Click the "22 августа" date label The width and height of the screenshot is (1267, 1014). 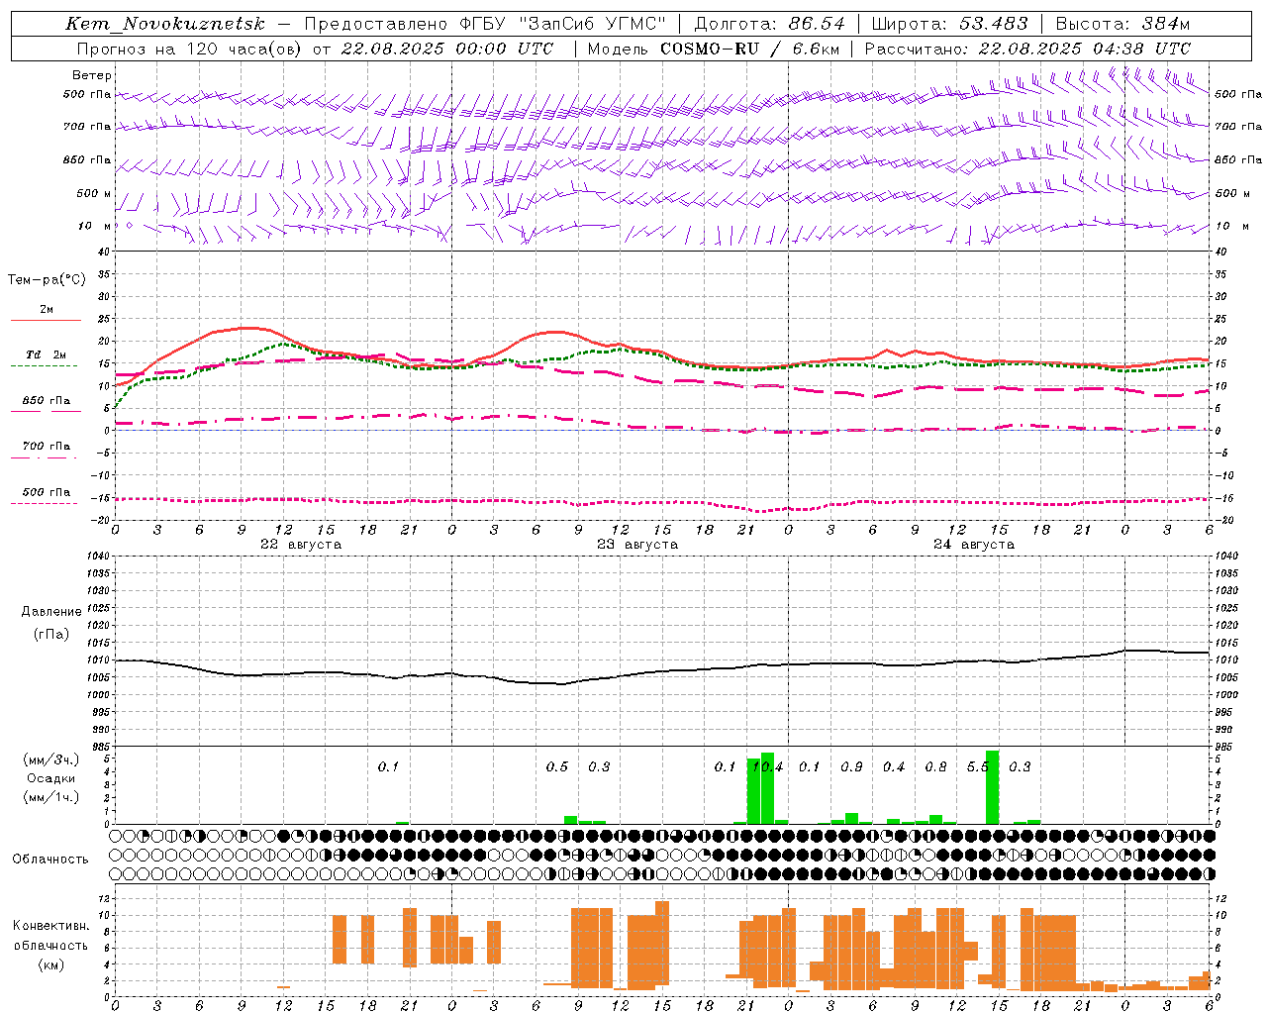[x=300, y=545]
